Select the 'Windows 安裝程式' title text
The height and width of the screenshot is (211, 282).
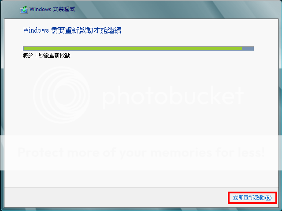(x=52, y=9)
